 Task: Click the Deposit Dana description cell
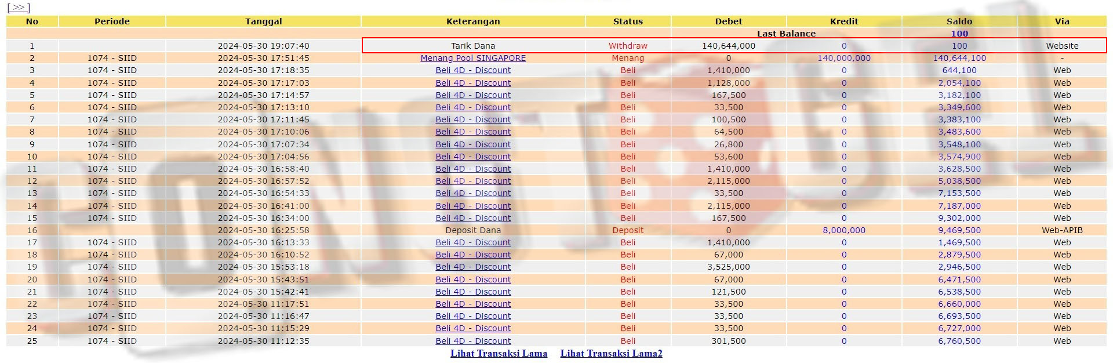point(473,230)
